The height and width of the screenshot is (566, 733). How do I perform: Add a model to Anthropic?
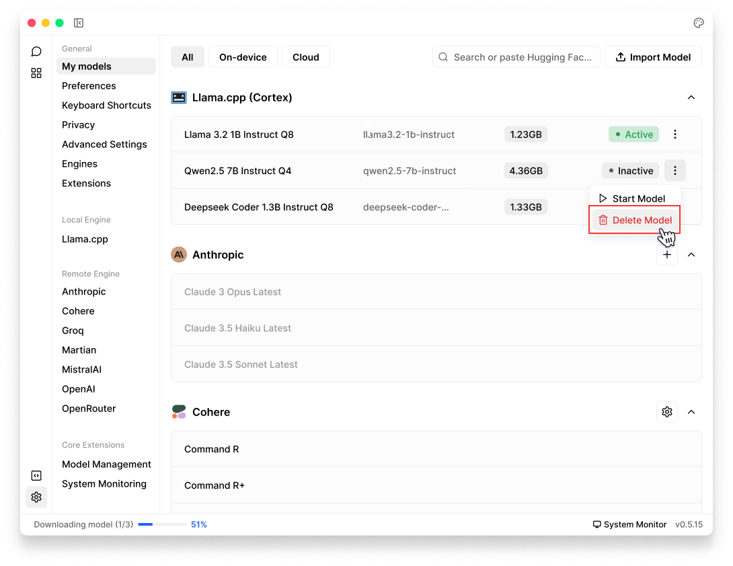click(x=666, y=255)
